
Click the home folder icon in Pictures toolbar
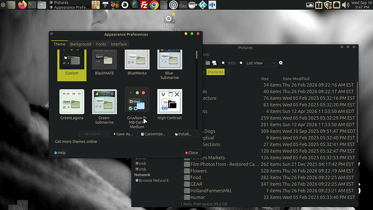(208, 63)
